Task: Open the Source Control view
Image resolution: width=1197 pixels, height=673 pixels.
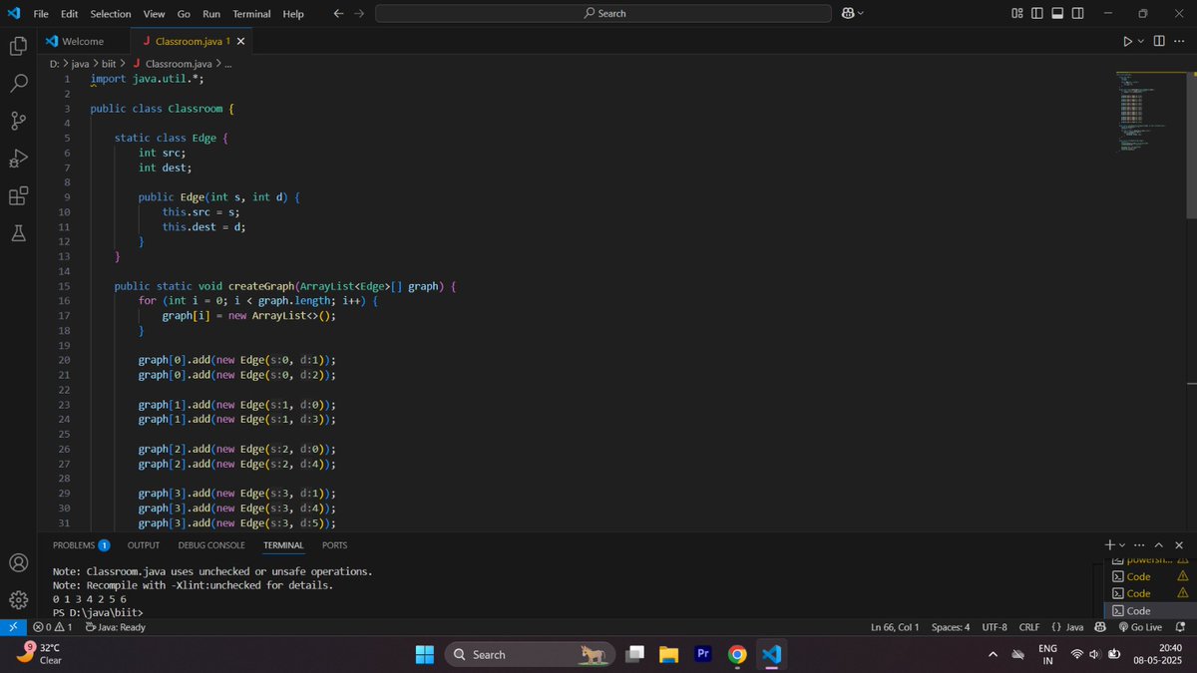Action: [x=18, y=121]
